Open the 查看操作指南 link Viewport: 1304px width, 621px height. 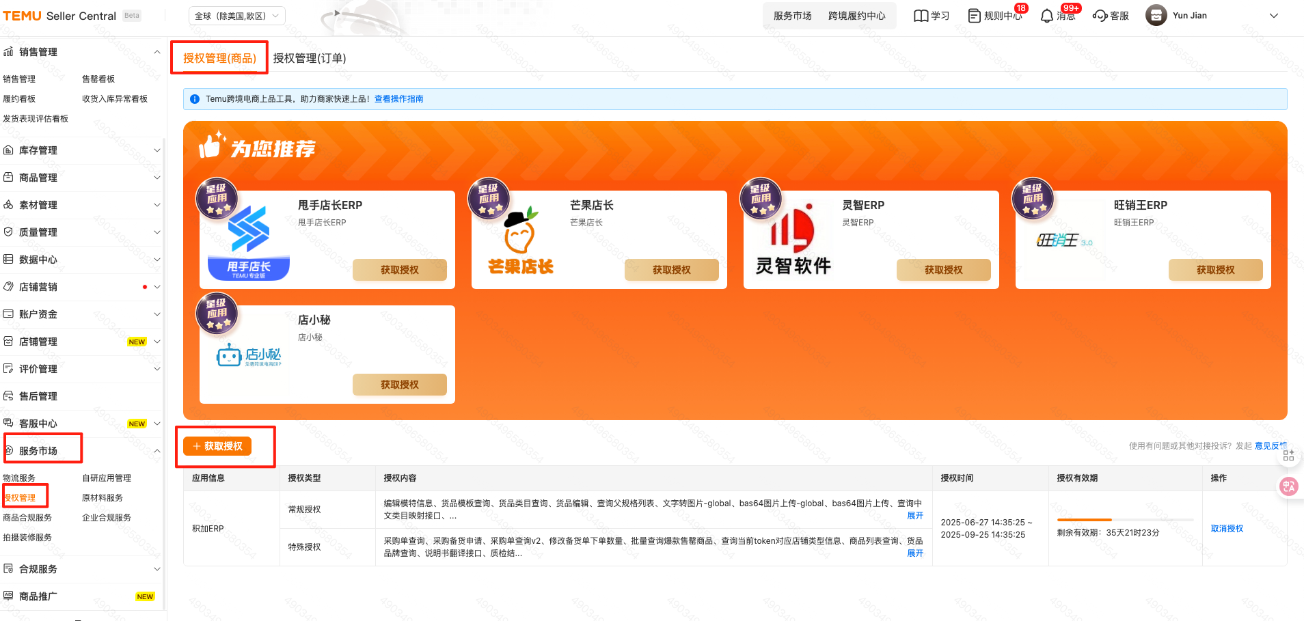click(399, 99)
